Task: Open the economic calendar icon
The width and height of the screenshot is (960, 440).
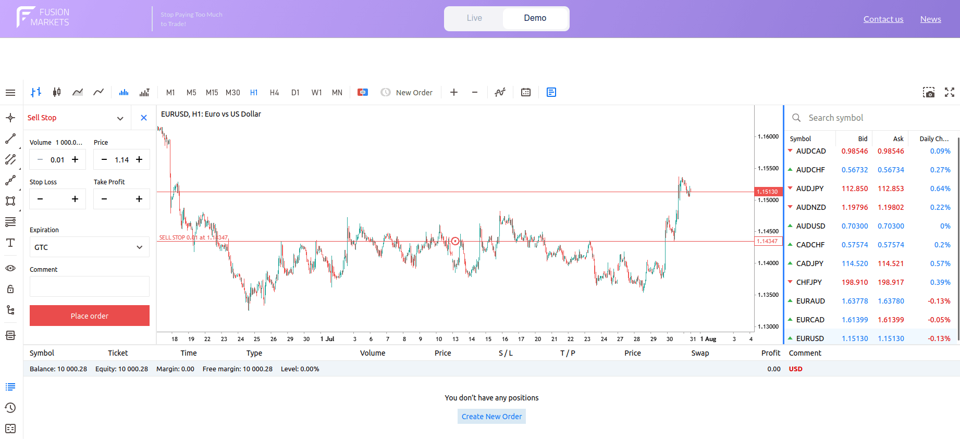Action: pos(526,92)
